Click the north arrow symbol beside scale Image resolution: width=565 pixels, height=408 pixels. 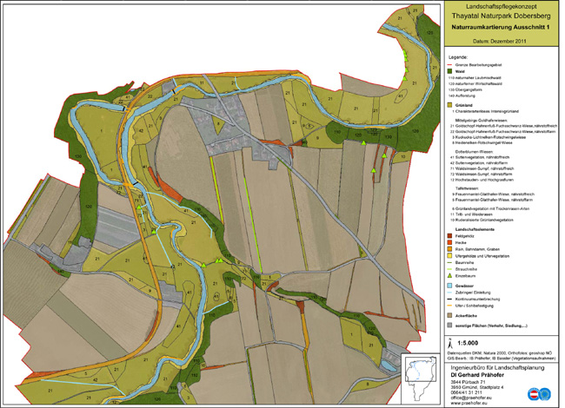click(449, 344)
